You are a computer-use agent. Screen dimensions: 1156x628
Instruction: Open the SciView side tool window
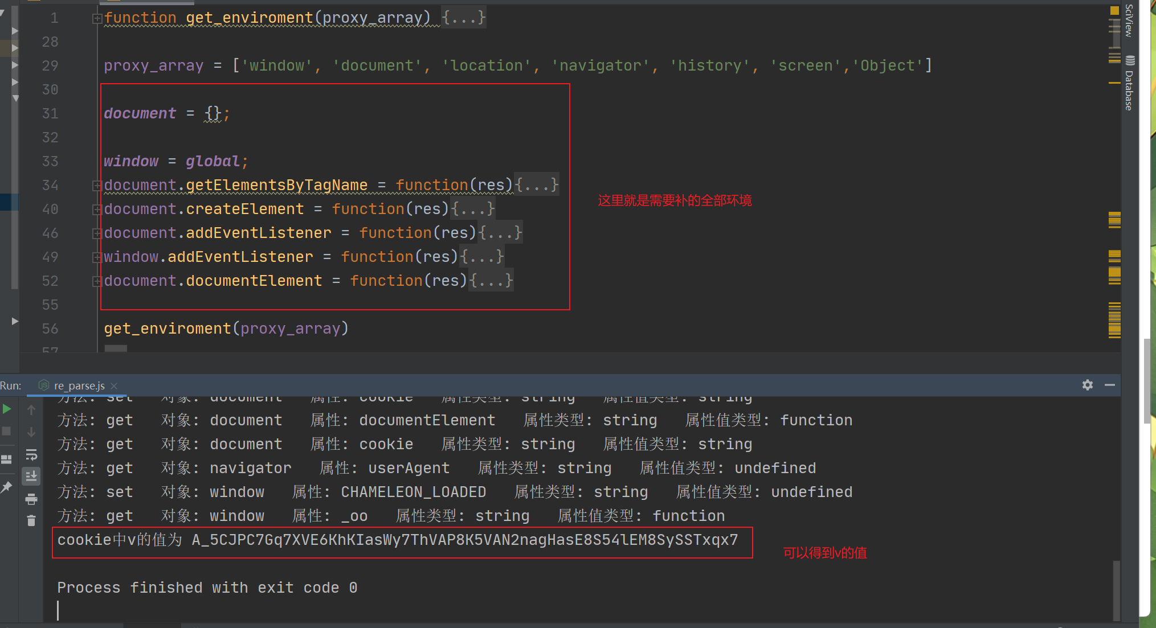[x=1129, y=20]
